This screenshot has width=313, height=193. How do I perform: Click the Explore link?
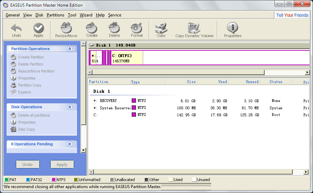25,92
